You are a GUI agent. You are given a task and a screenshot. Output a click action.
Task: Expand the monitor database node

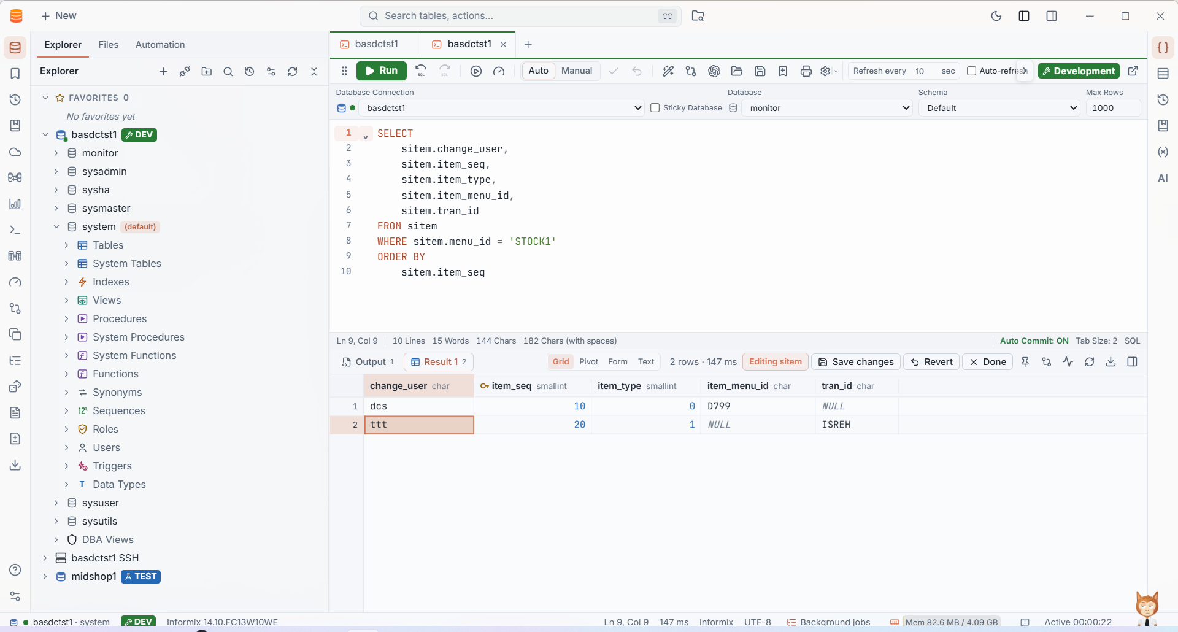(x=56, y=153)
